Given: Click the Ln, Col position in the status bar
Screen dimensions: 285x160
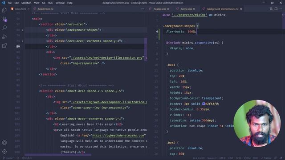Looking at the screenshot, I should pyautogui.click(x=199, y=158).
